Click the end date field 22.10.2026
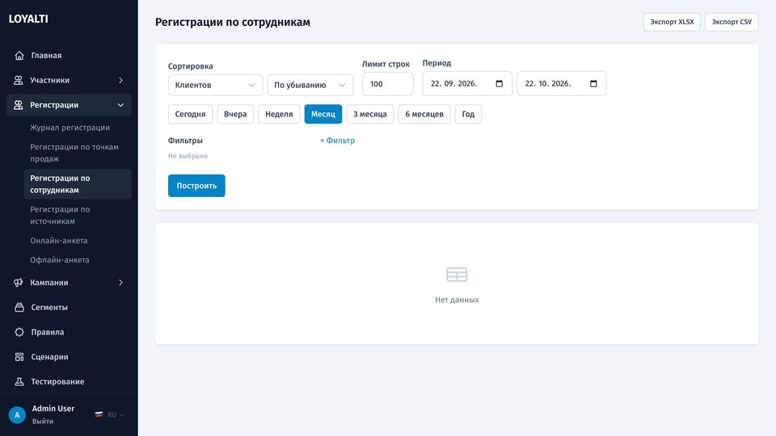 562,83
